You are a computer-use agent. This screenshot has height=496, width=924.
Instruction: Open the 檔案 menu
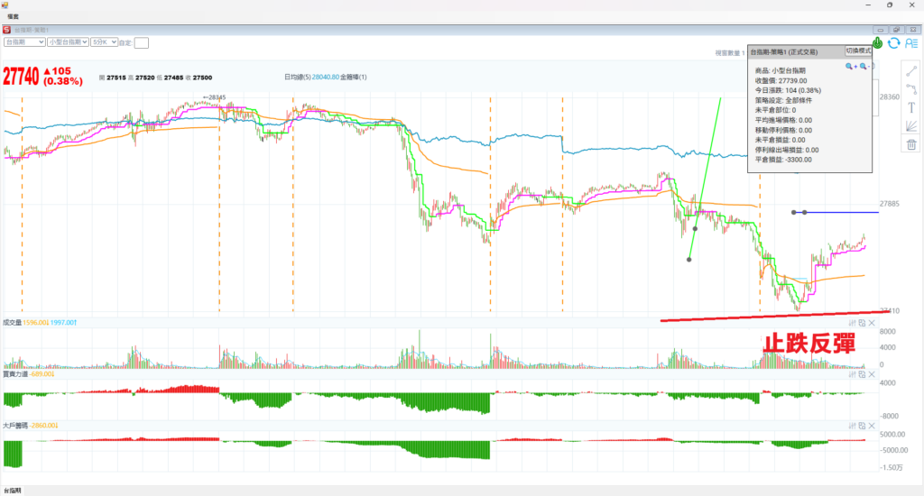[x=14, y=16]
